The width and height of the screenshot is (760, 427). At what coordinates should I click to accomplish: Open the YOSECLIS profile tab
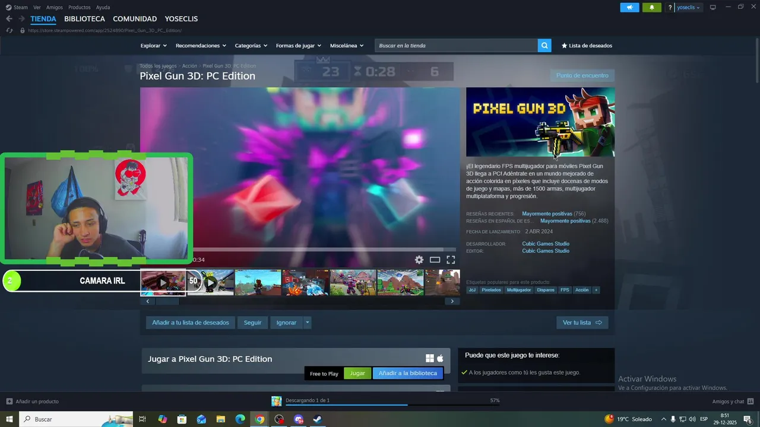181,19
